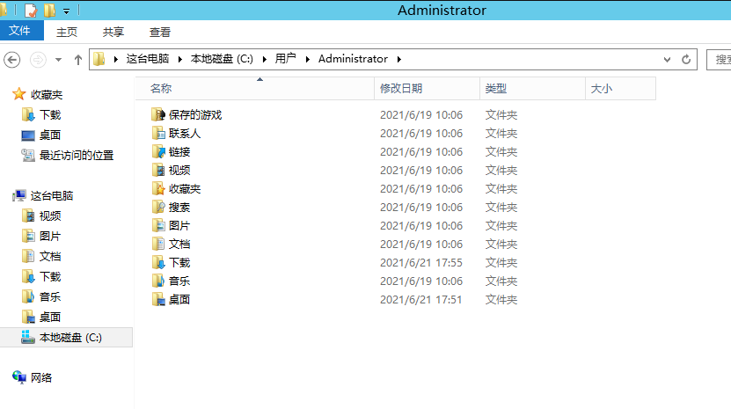Open the 保存的游戏 folder
The height and width of the screenshot is (409, 731).
(x=194, y=114)
